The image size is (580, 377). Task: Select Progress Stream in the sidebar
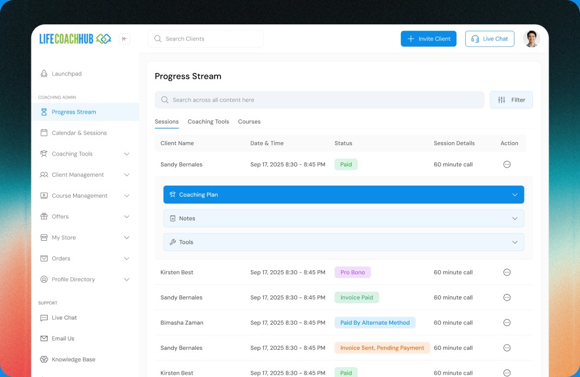[85, 112]
